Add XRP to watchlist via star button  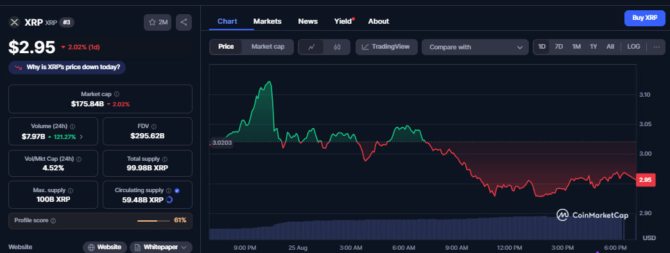157,22
